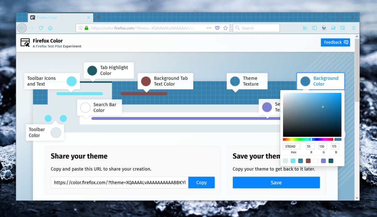377x217 pixels.
Task: Open the Firefox hamburger menu
Action: click(354, 28)
